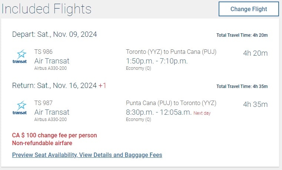The image size is (282, 170).
Task: Click the red +1 day indicator
Action: (x=102, y=86)
